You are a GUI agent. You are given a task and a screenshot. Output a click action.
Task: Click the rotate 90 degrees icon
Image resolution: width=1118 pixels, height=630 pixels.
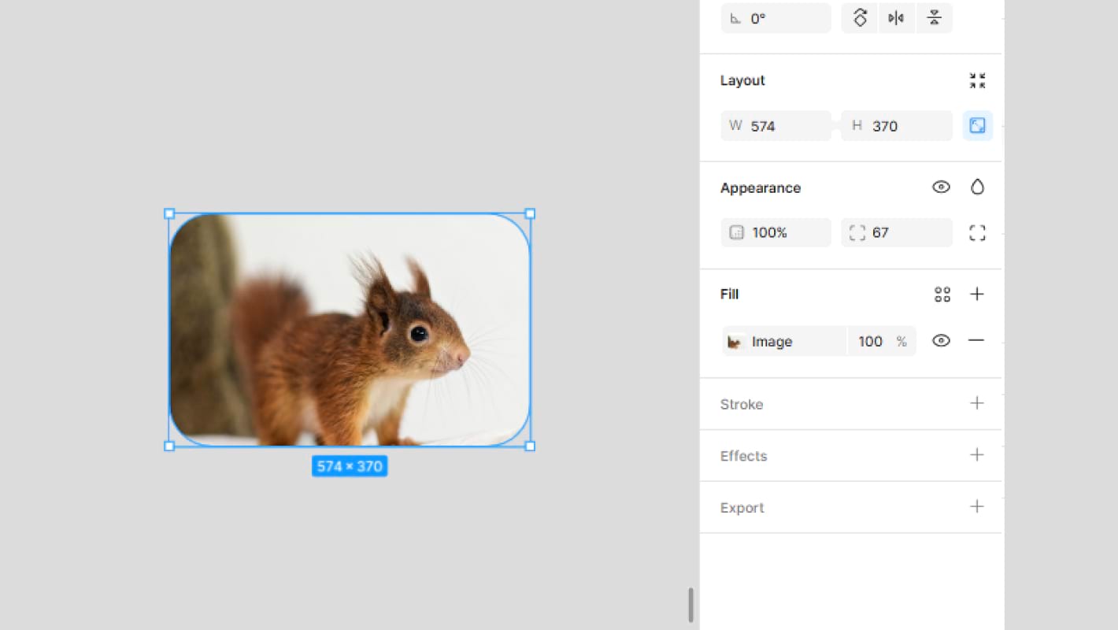click(x=860, y=18)
